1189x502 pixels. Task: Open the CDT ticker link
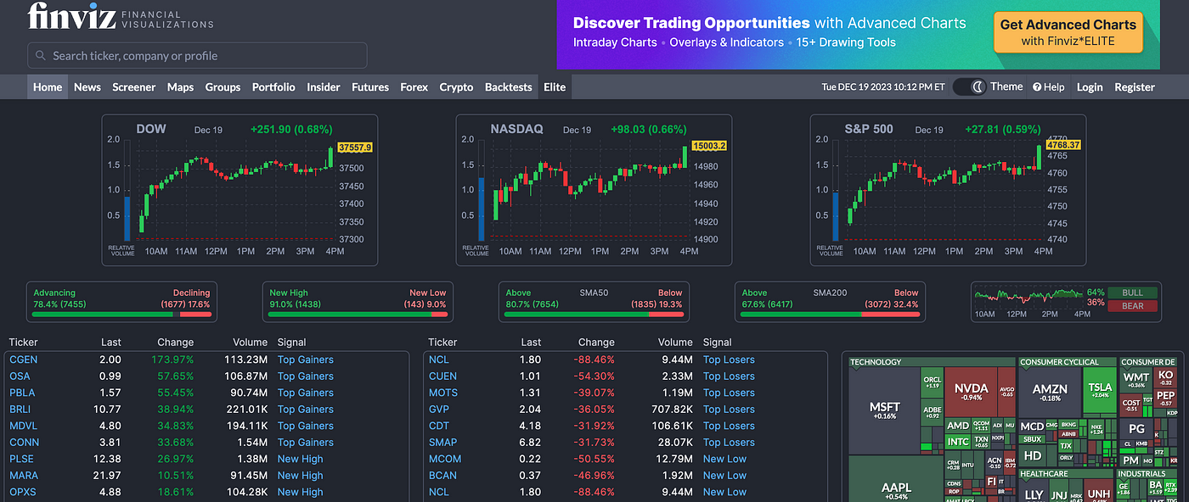[439, 426]
